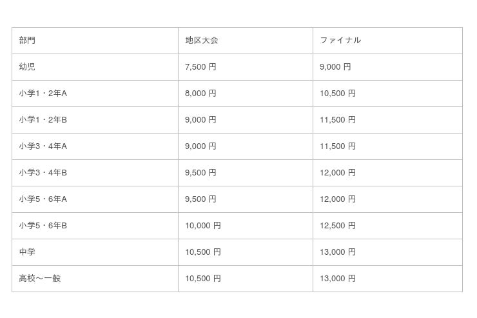
Task: Select the 小学5・6年B row label
Action: click(43, 226)
